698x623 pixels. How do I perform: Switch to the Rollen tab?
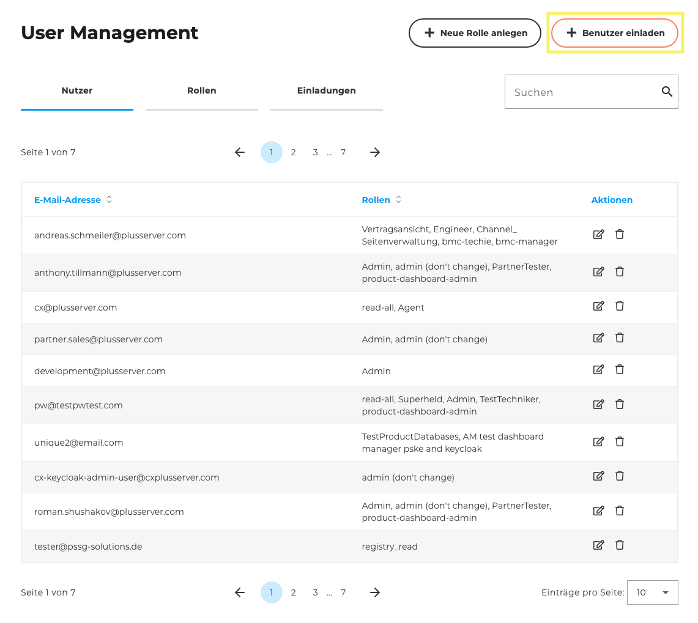point(202,90)
